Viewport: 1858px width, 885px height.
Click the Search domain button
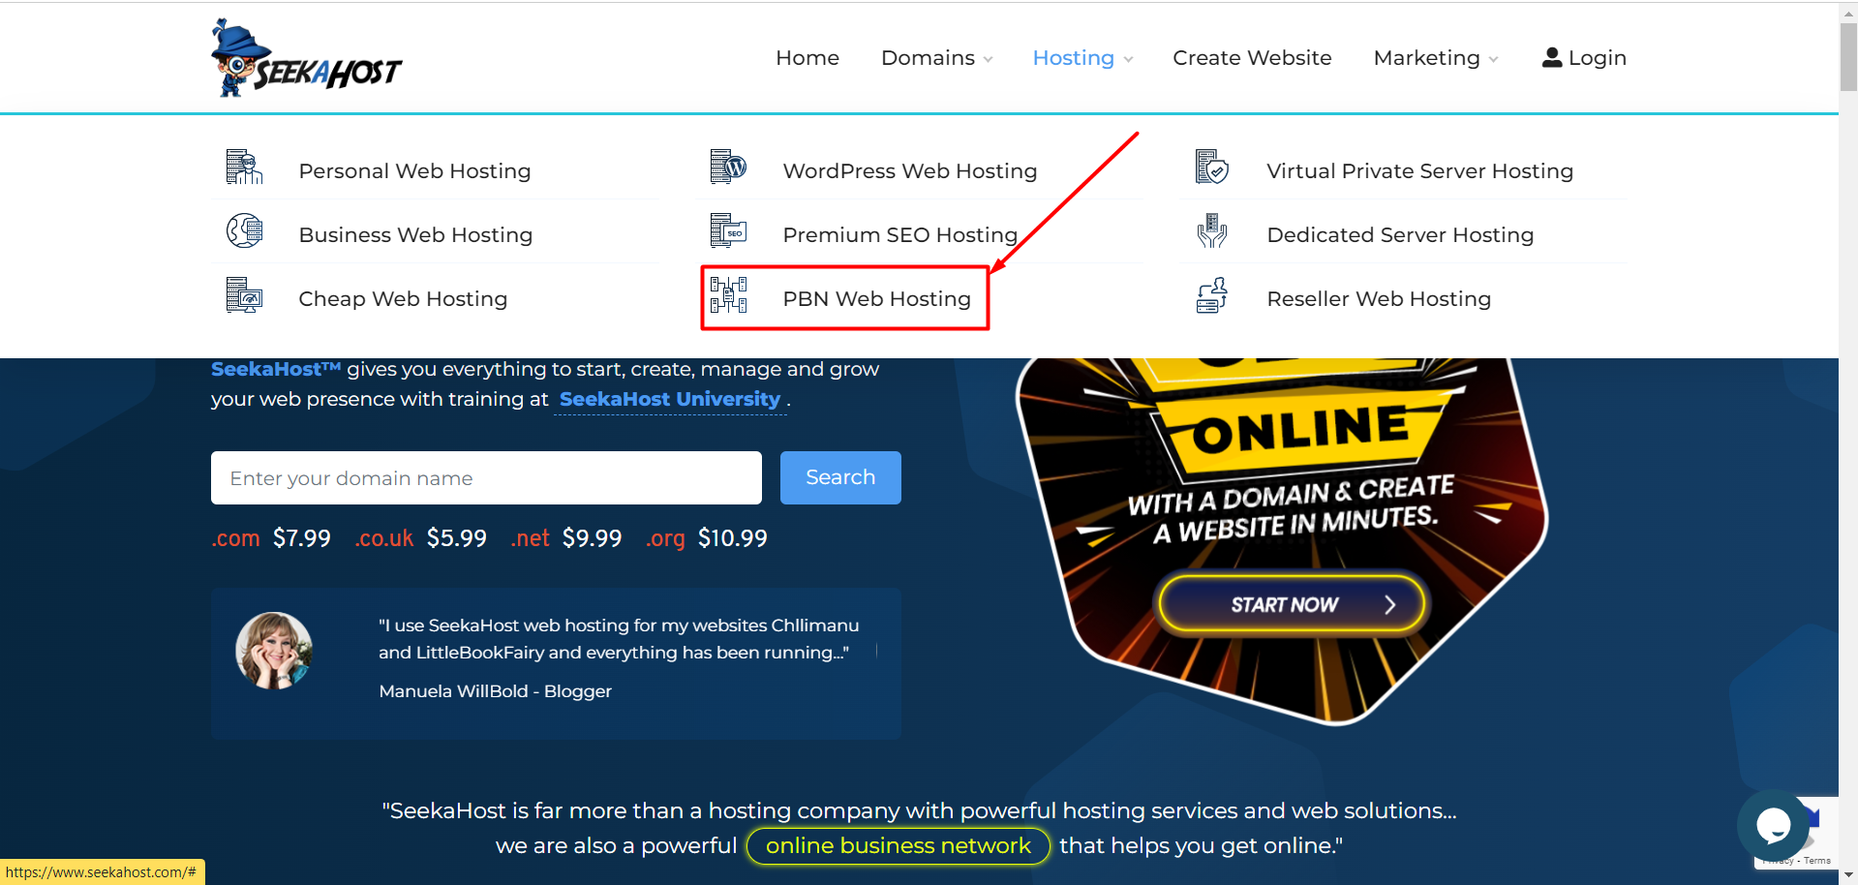(x=840, y=477)
